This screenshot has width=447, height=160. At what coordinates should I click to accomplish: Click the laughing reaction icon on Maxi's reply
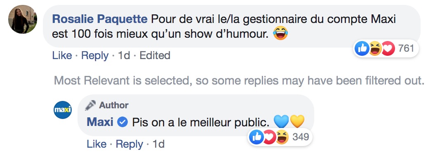click(x=282, y=137)
